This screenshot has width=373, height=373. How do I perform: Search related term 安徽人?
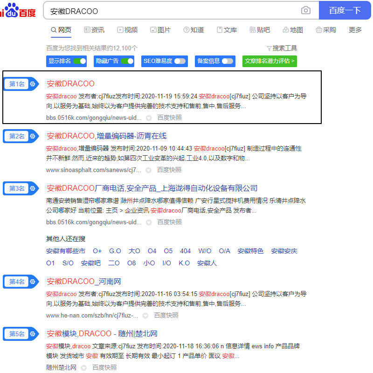tap(207, 263)
